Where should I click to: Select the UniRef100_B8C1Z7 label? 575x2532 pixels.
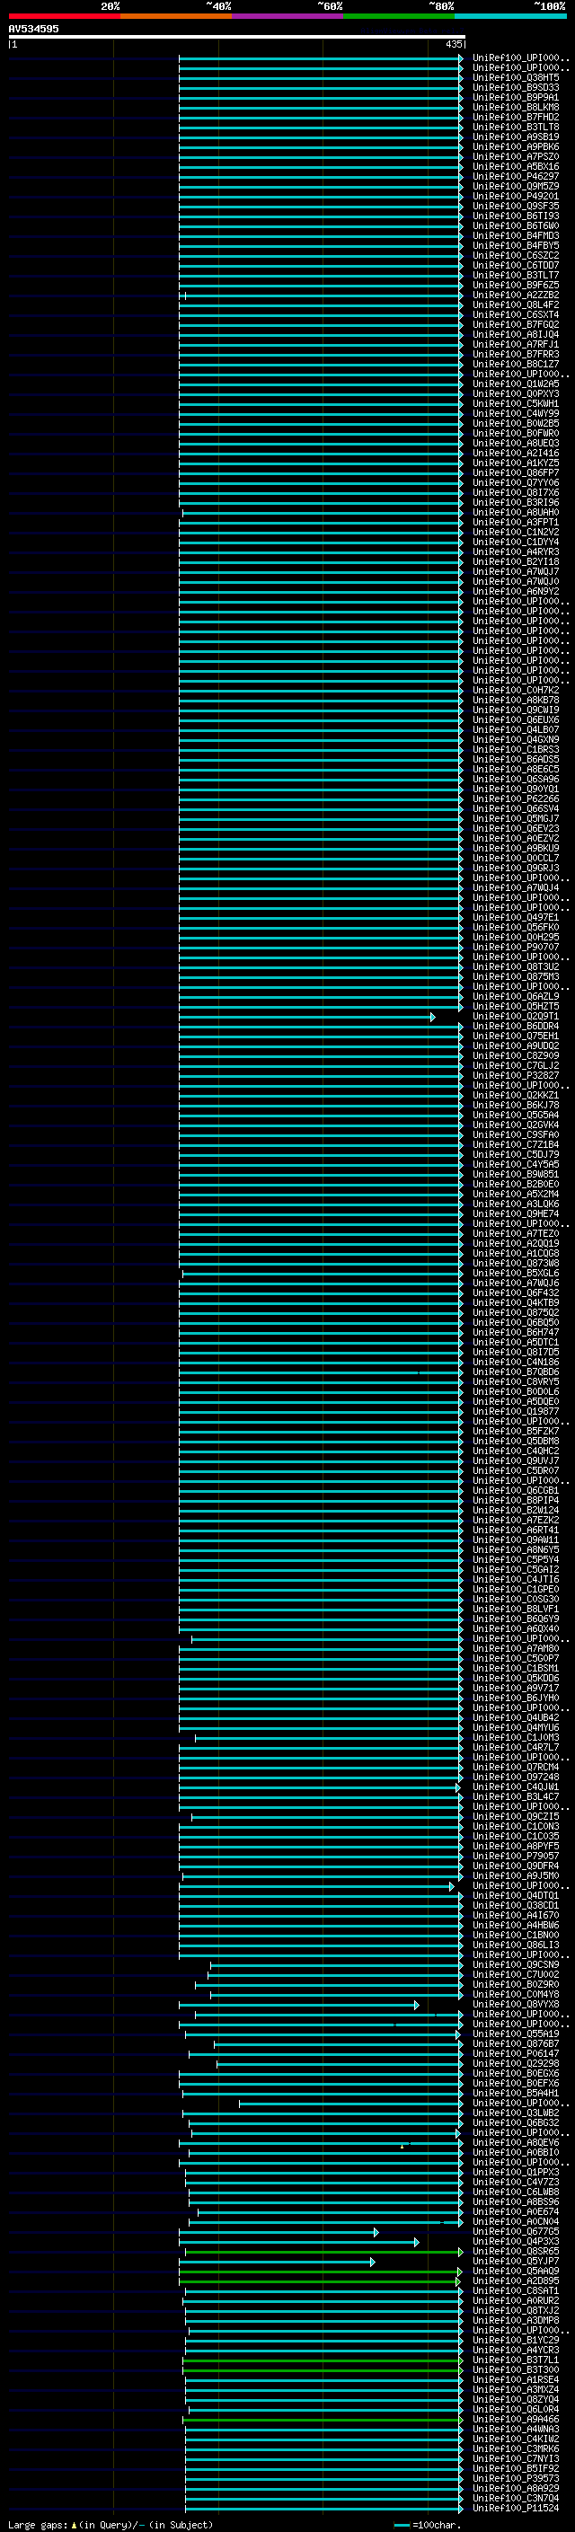[515, 365]
